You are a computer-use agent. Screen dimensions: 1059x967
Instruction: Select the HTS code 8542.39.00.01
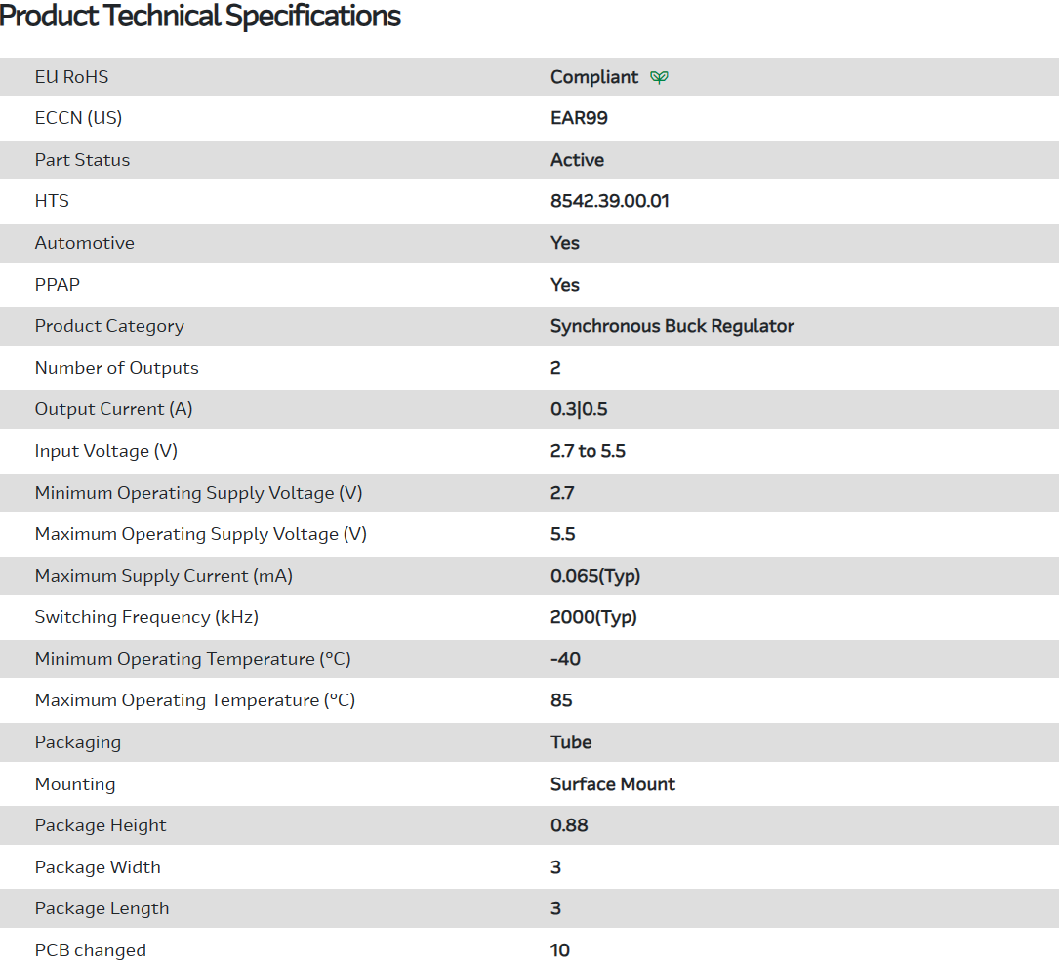609,201
